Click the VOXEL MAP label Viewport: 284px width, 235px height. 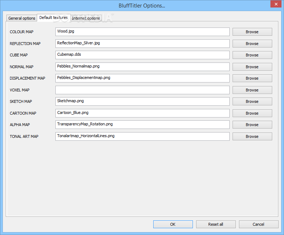[20, 90]
